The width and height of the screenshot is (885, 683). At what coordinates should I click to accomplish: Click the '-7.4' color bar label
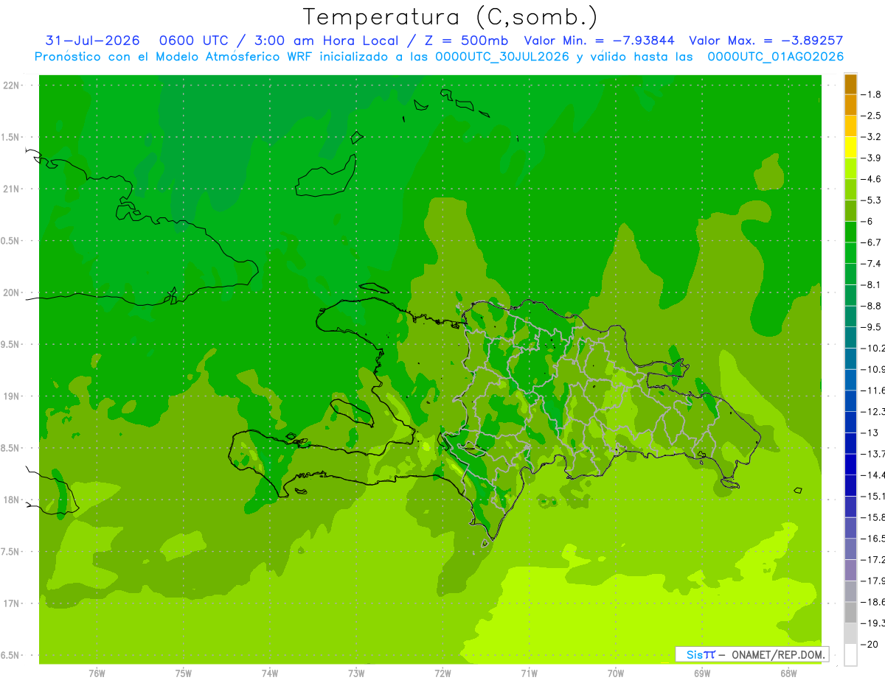tap(871, 264)
